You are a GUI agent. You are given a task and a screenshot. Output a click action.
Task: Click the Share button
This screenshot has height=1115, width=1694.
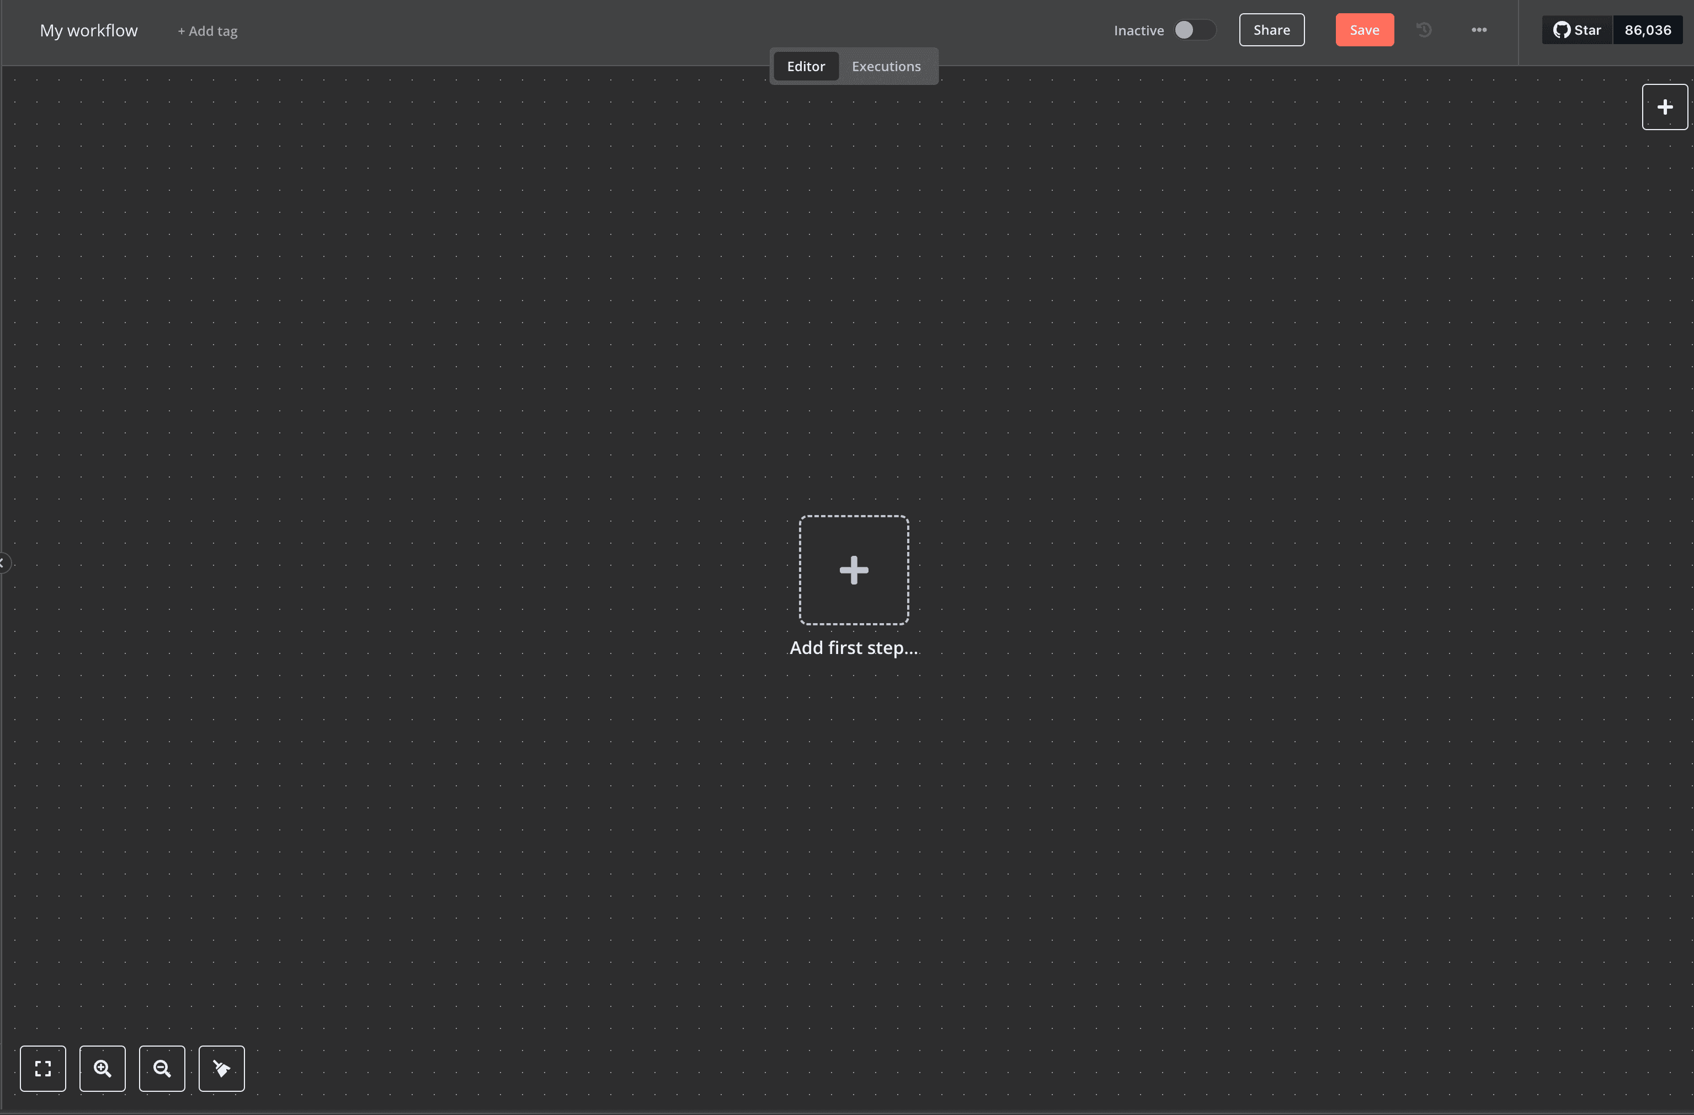pos(1271,30)
